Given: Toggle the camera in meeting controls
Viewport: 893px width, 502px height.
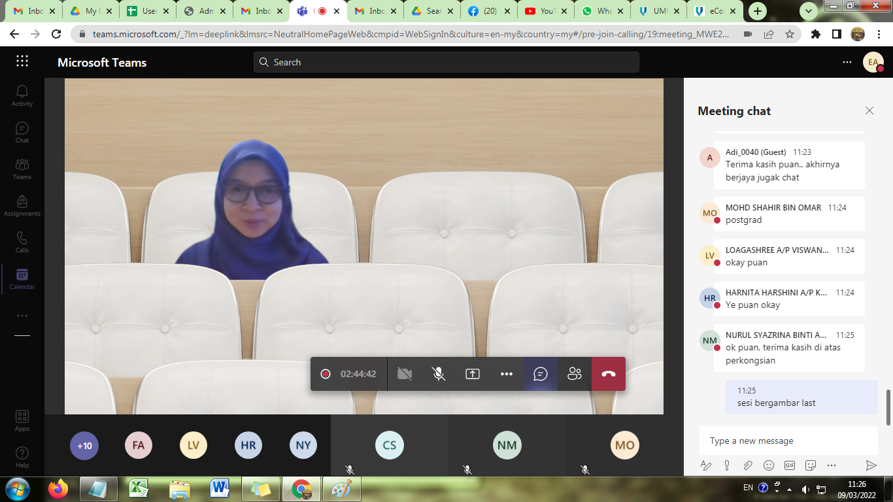Looking at the screenshot, I should 405,374.
